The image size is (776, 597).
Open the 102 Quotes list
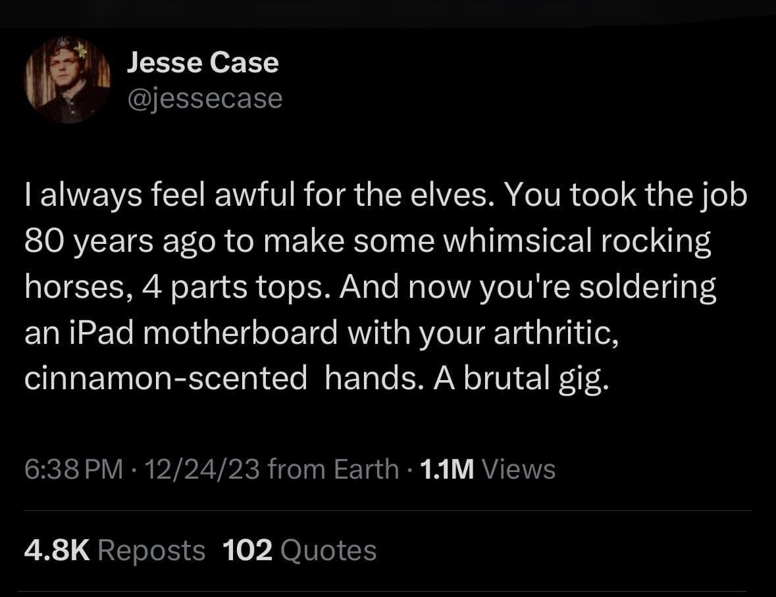pos(300,550)
